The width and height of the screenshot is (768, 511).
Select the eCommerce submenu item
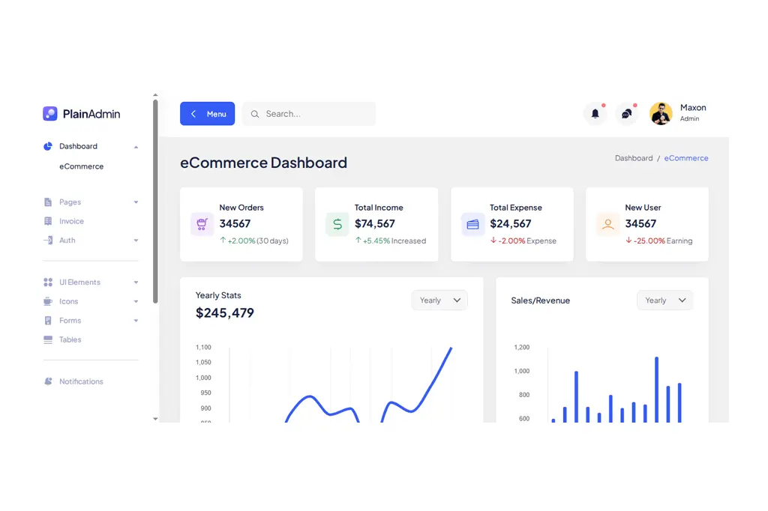coord(82,167)
